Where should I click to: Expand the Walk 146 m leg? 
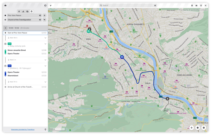click(x=45, y=38)
